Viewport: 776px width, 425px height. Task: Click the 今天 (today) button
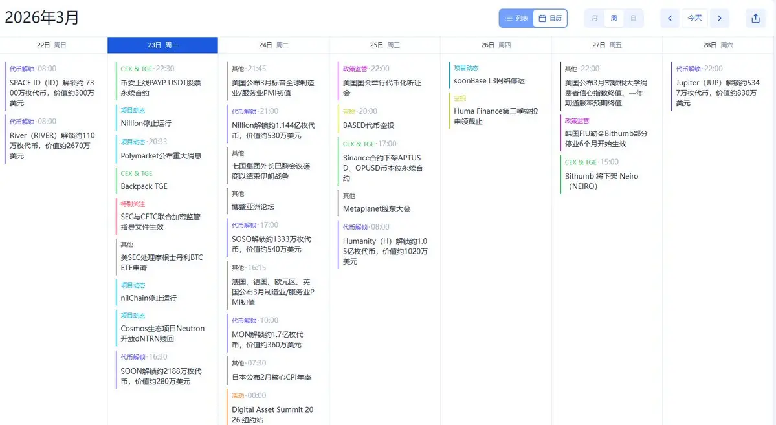[694, 18]
